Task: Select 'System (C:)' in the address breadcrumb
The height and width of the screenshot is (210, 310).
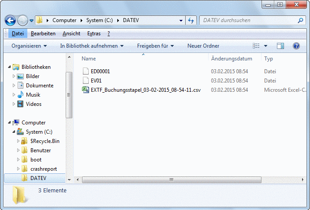Action: (x=100, y=20)
